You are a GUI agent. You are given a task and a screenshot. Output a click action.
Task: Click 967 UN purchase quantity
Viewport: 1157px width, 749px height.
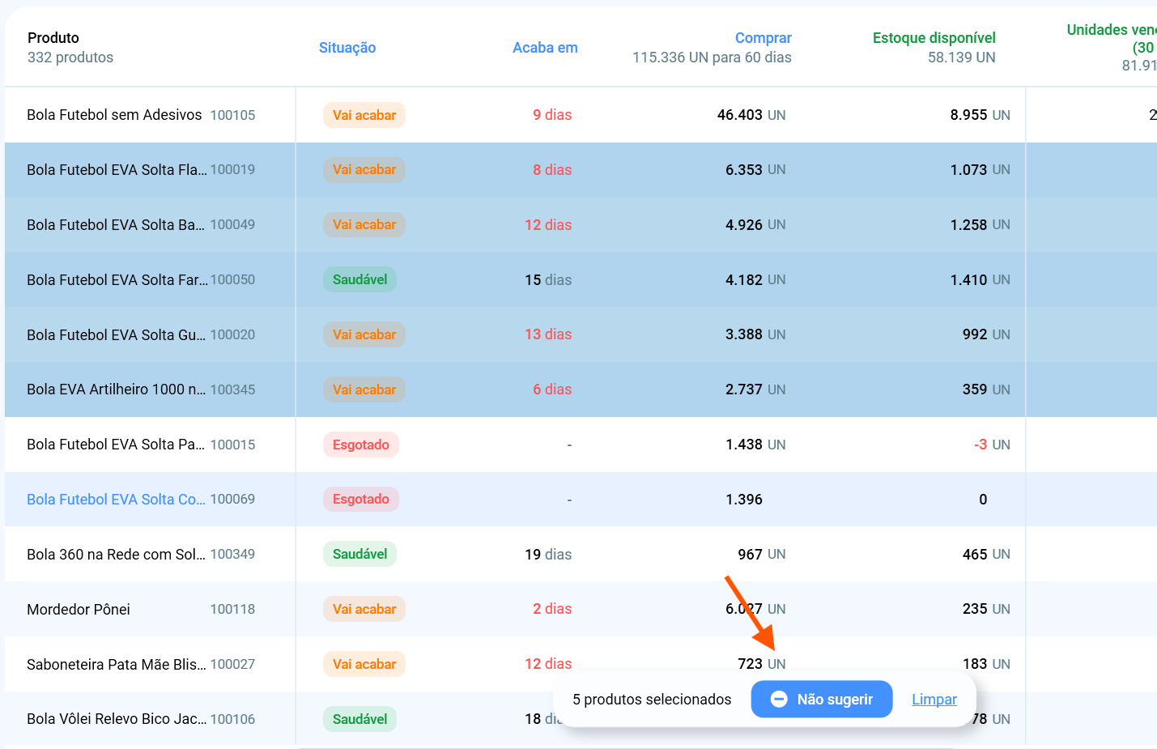pos(762,555)
